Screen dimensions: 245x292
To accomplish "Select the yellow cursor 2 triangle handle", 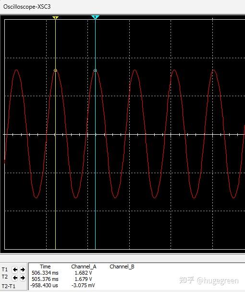I will point(55,17).
